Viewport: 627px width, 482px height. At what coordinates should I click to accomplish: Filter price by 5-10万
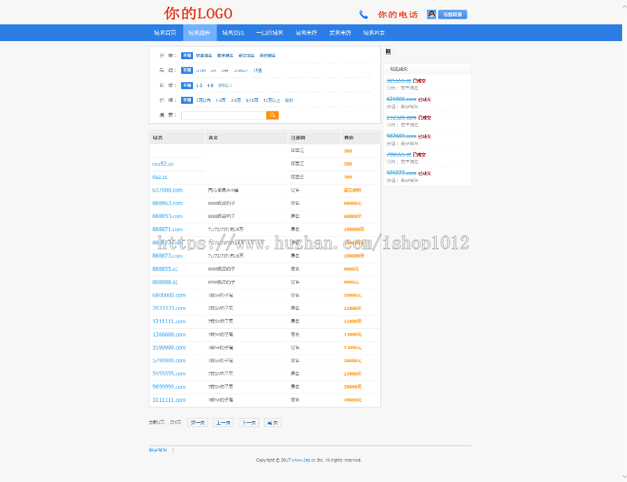[252, 100]
